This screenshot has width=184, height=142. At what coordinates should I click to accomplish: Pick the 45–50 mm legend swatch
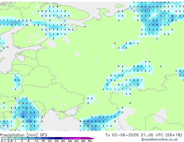[x=85, y=138]
